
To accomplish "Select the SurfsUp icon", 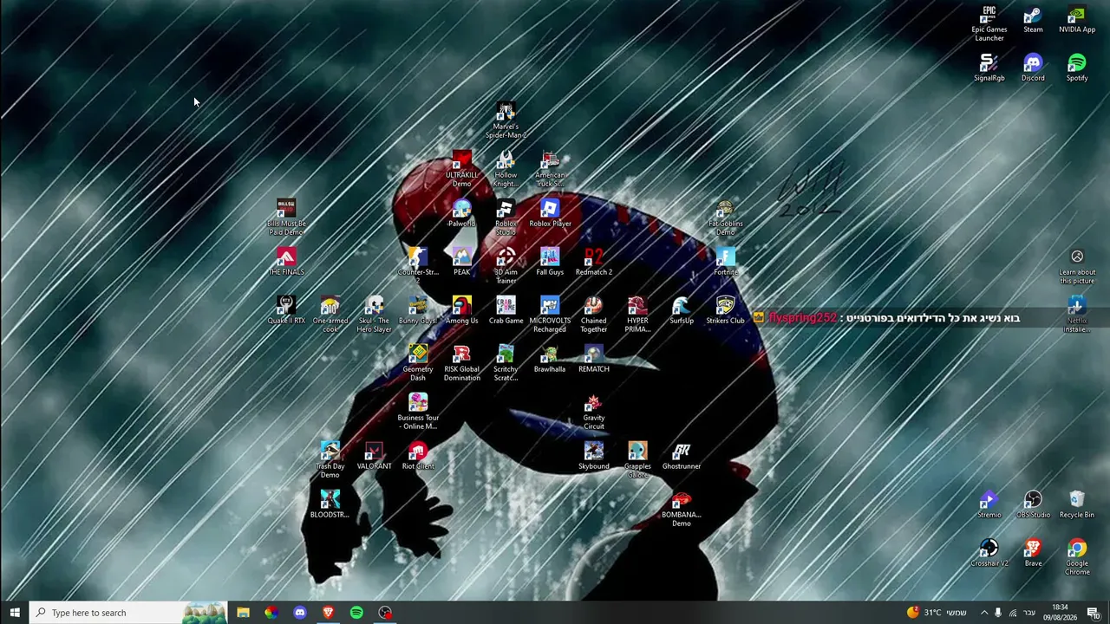I will click(682, 311).
